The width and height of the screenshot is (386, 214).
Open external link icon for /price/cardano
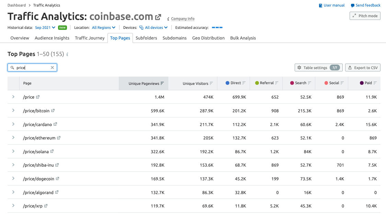click(x=55, y=124)
